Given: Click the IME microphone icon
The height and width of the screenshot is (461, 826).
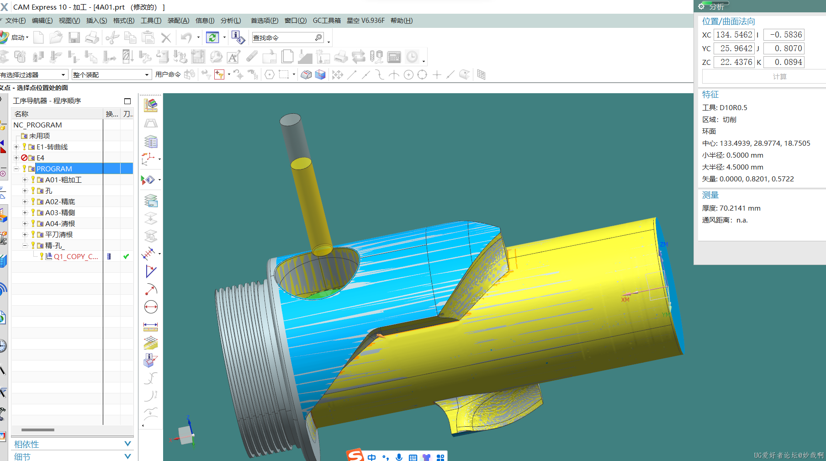Looking at the screenshot, I should [399, 457].
